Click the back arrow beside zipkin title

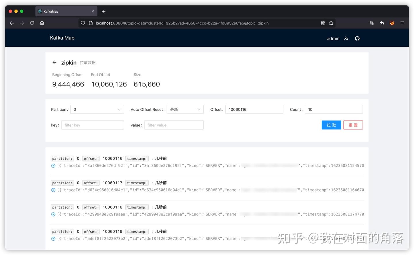tap(54, 62)
